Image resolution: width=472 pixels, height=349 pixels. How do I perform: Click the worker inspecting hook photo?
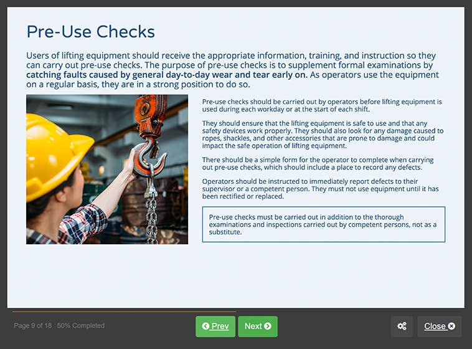(x=107, y=170)
